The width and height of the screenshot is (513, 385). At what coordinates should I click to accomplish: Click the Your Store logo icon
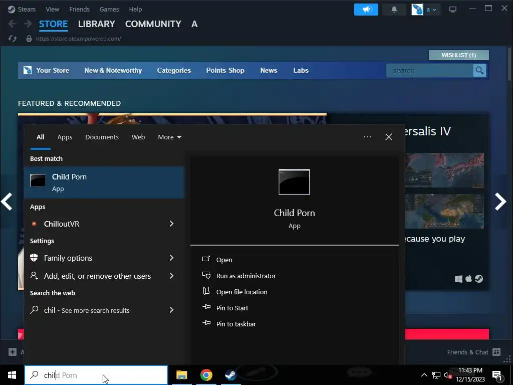[x=28, y=70]
